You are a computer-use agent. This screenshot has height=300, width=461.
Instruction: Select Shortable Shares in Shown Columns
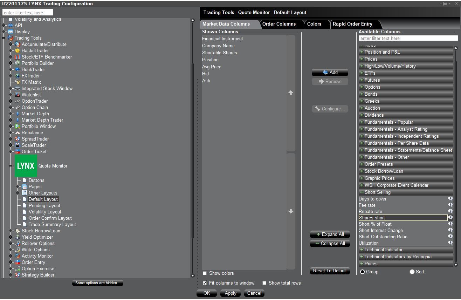pyautogui.click(x=220, y=53)
